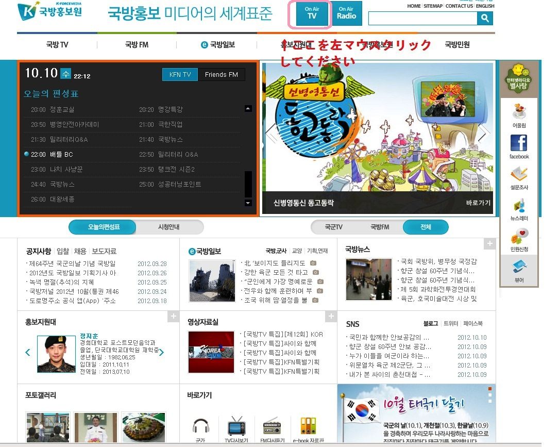Click the schedule list down arrow
The height and width of the screenshot is (447, 559).
pyautogui.click(x=248, y=203)
